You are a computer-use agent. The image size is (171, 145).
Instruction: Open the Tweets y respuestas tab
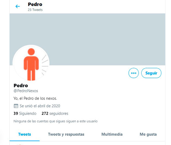[x=66, y=134]
